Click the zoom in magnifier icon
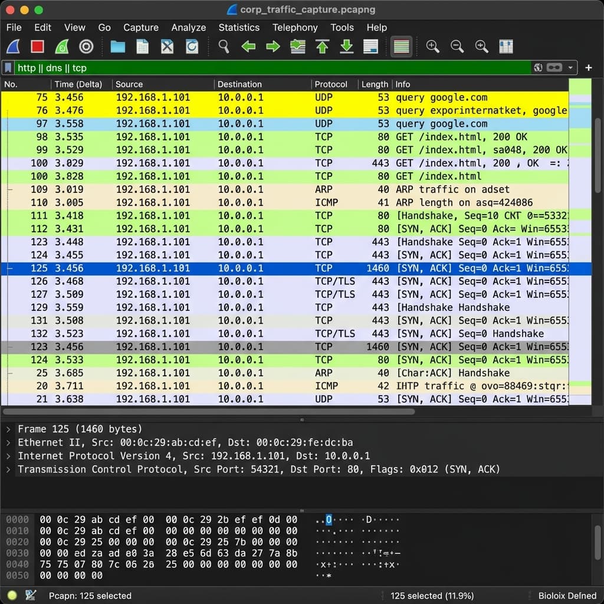This screenshot has width=604, height=604. tap(434, 47)
